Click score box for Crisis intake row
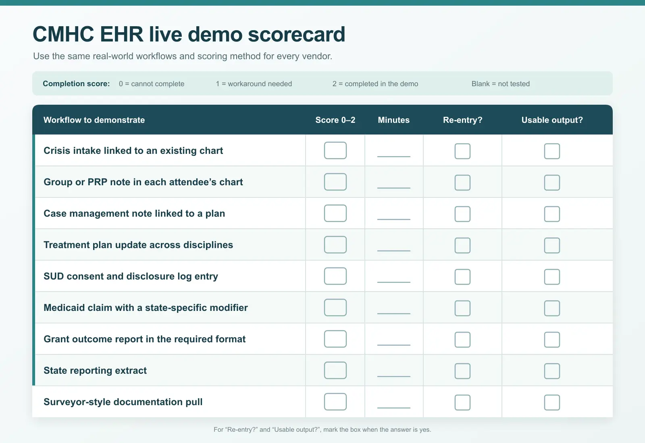 pos(335,150)
